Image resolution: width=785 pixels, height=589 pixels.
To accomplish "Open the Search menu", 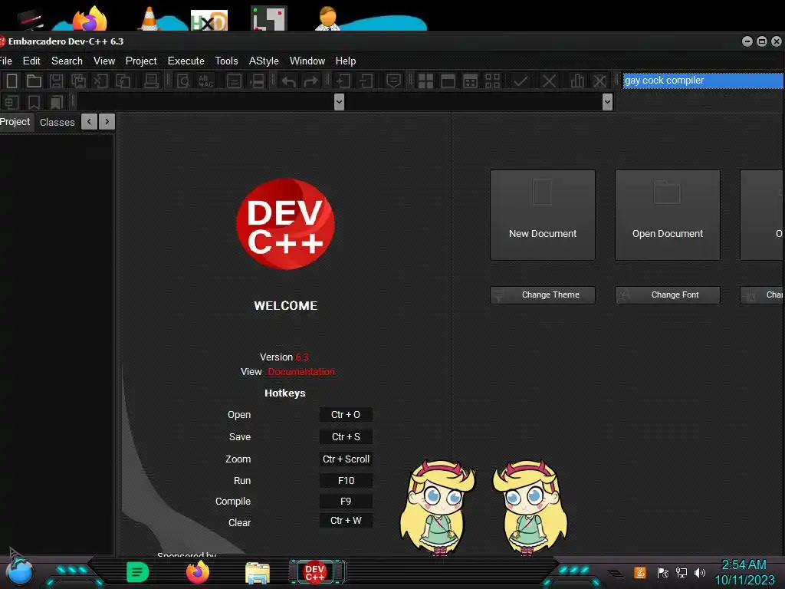I will coord(67,61).
